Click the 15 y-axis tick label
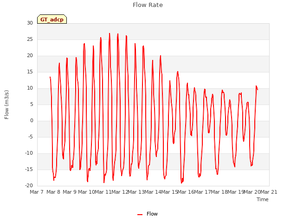This screenshot has width=297, height=223. tap(30, 72)
